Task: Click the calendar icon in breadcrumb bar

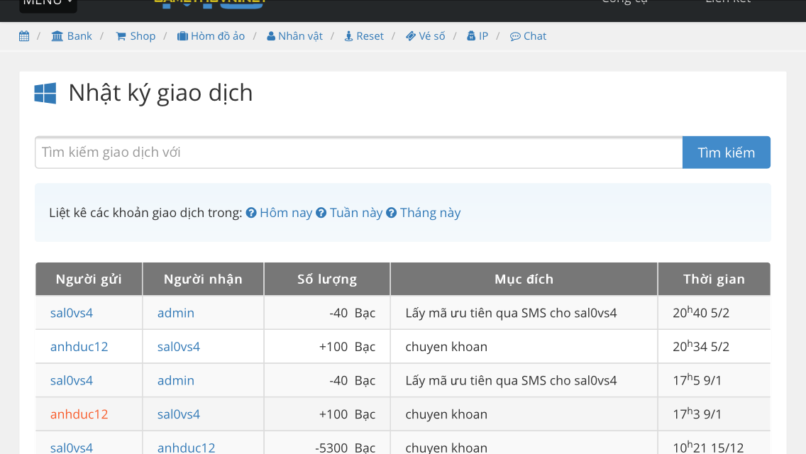Action: 24,36
